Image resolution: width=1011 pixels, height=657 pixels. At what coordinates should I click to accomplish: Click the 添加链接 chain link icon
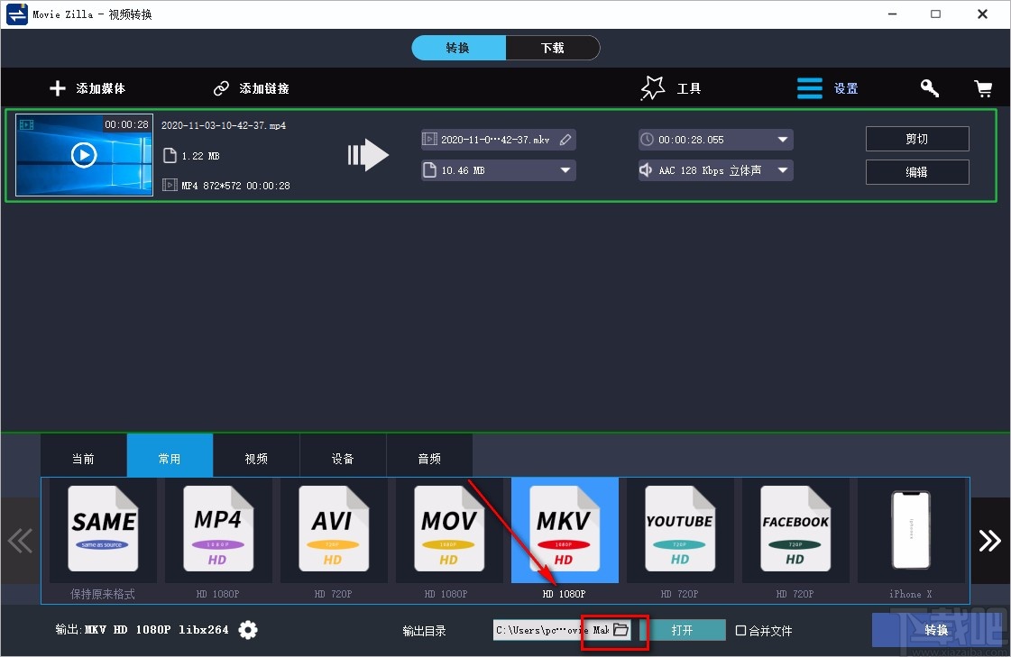click(x=220, y=87)
